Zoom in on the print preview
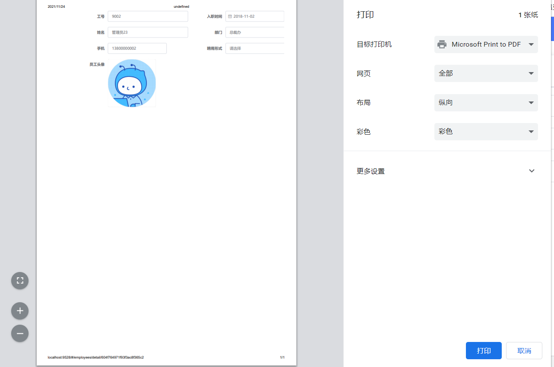The width and height of the screenshot is (554, 367). 19,310
